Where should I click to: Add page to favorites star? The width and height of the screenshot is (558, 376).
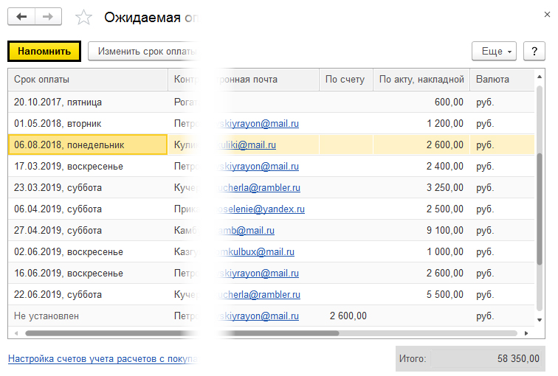point(84,18)
